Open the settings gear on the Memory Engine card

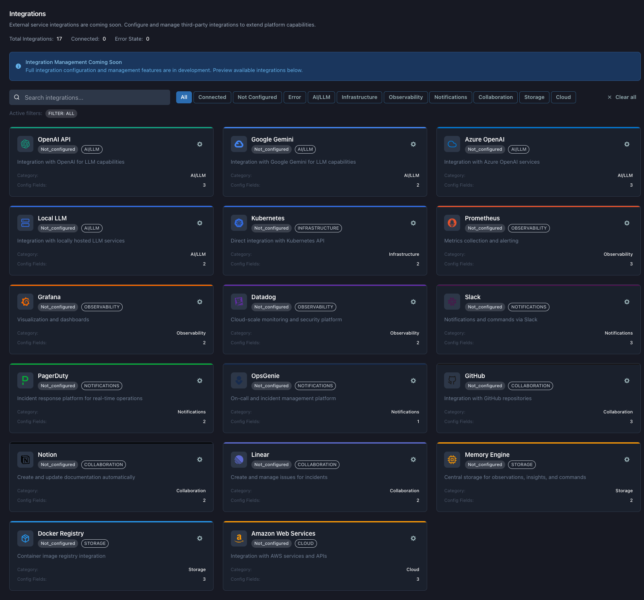[626, 459]
